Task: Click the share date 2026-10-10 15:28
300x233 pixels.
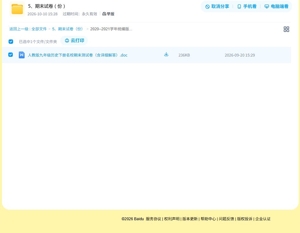Action: click(x=42, y=14)
